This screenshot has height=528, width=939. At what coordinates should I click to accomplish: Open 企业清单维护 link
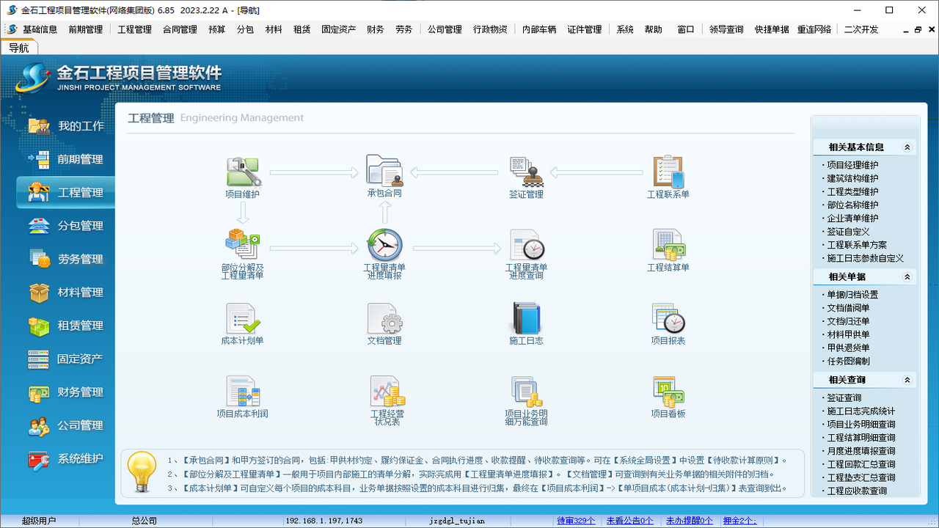click(x=852, y=219)
